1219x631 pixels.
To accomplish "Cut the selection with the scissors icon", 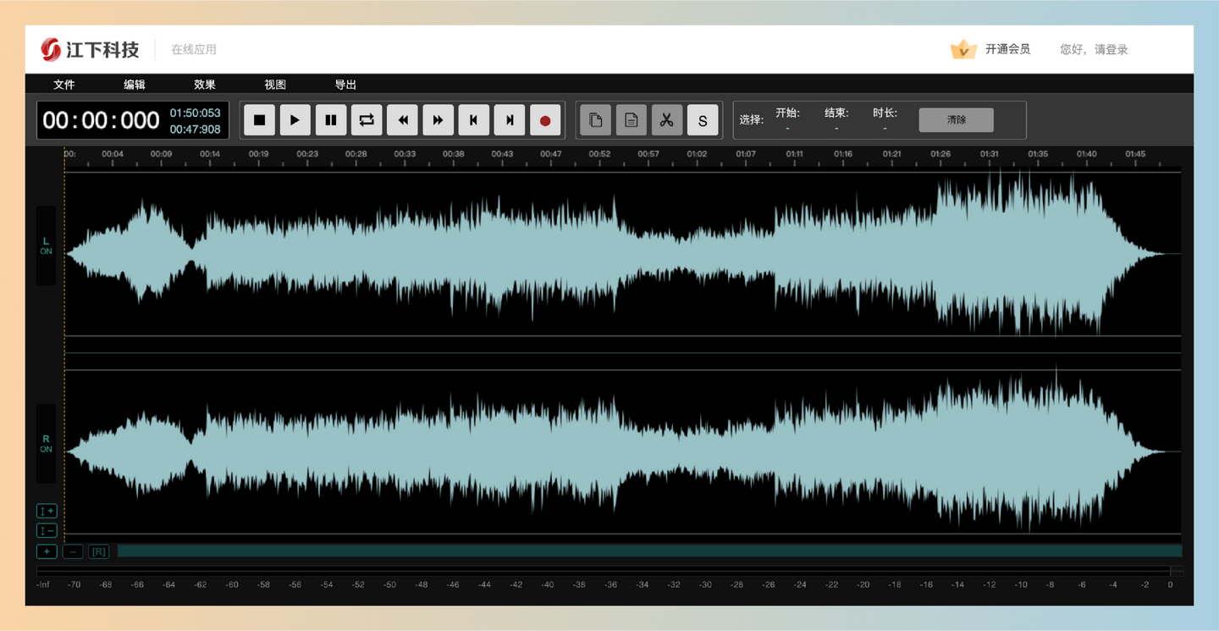I will [x=666, y=119].
